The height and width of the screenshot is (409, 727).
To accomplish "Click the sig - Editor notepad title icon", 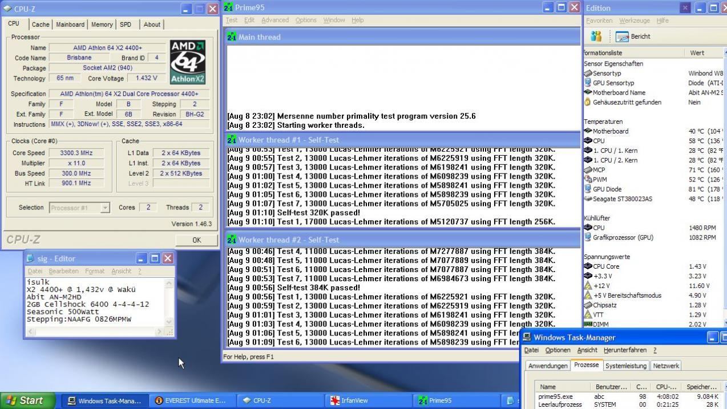I will coord(30,258).
